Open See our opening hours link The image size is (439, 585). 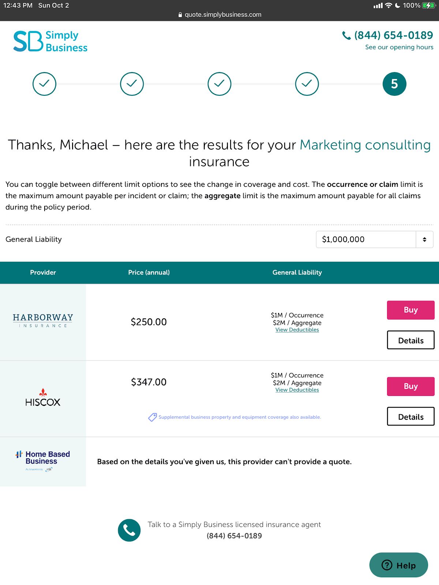399,47
